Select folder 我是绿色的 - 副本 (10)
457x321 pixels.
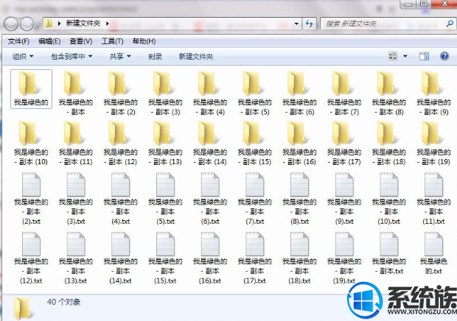[x=31, y=143]
